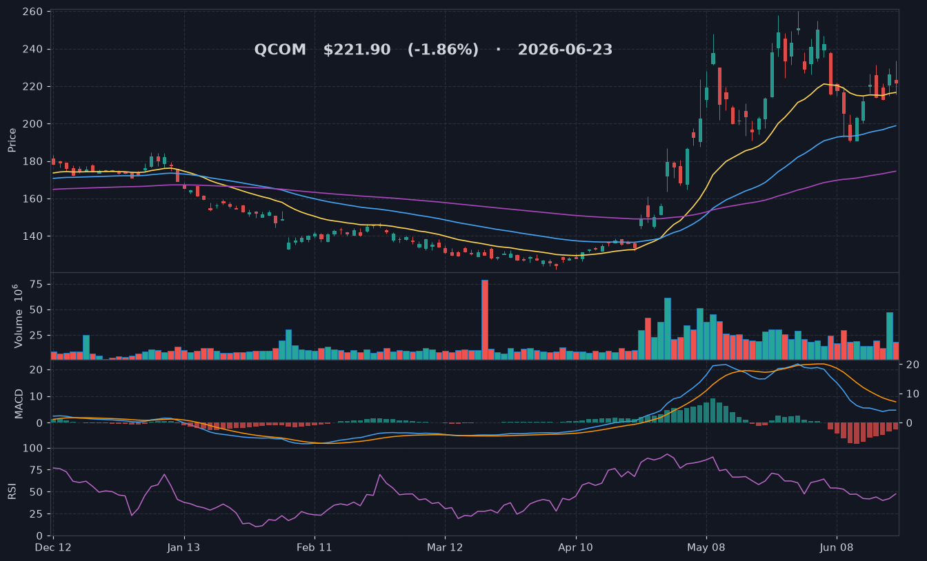
Task: Click the 50 tick on the RSI axis
Action: click(37, 492)
